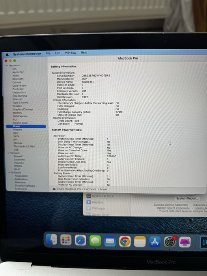
Task: Launch Google Chrome from the Dock
Action: point(125,241)
